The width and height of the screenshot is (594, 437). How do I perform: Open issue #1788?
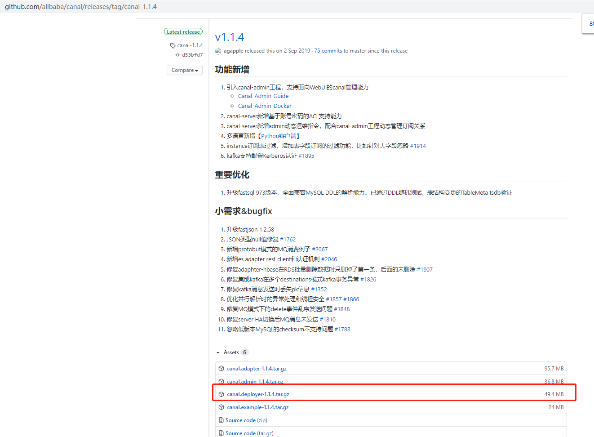coord(342,330)
